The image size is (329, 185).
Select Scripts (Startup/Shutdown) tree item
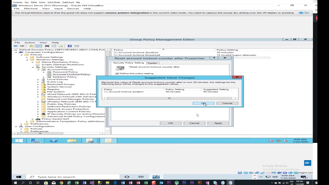click(x=62, y=64)
